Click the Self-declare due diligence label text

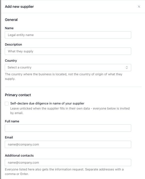tap(47, 103)
